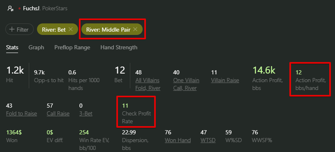Open One Villain Call, River stat link

186,84
